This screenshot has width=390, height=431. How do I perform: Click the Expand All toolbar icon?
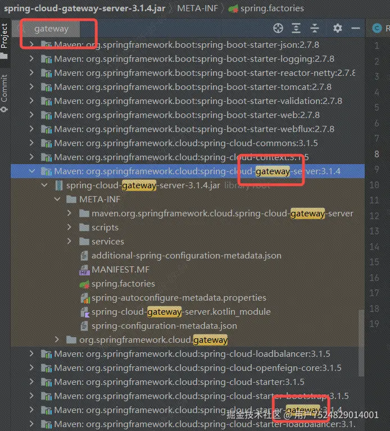[296, 28]
